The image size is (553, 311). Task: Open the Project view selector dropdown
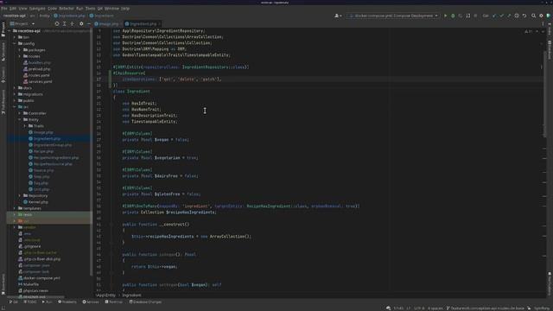[x=22, y=23]
